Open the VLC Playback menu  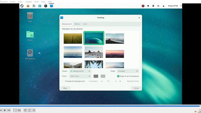(x=4, y=2)
